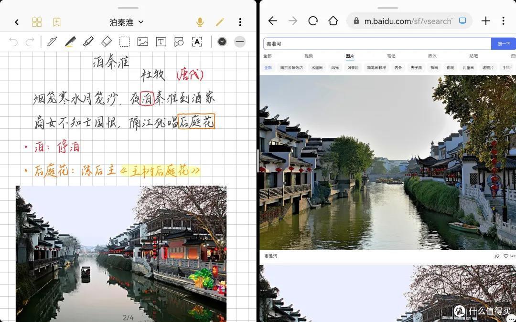Open the dark pen color picker
Viewport: 516px width, 322px height.
(222, 42)
